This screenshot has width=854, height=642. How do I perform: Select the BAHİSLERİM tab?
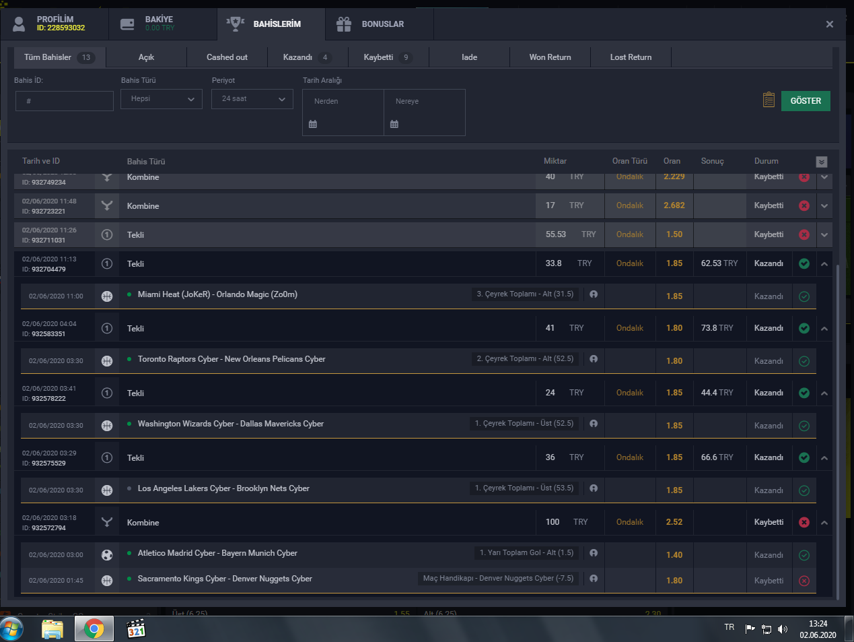(271, 24)
